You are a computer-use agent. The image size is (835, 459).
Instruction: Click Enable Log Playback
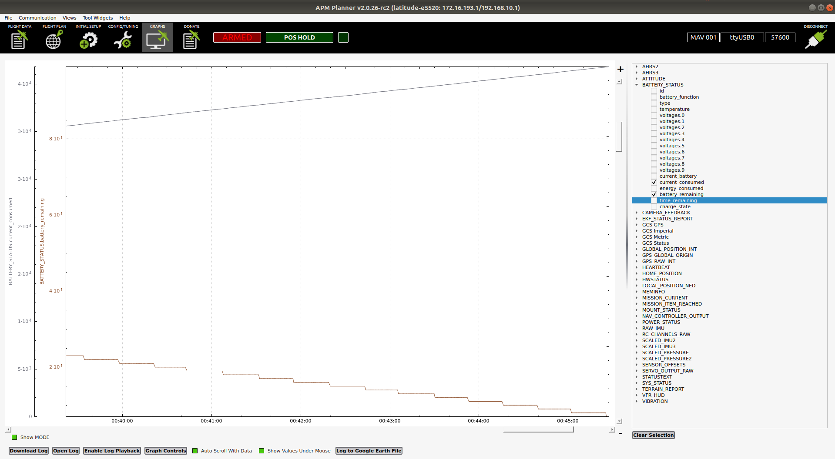(112, 451)
